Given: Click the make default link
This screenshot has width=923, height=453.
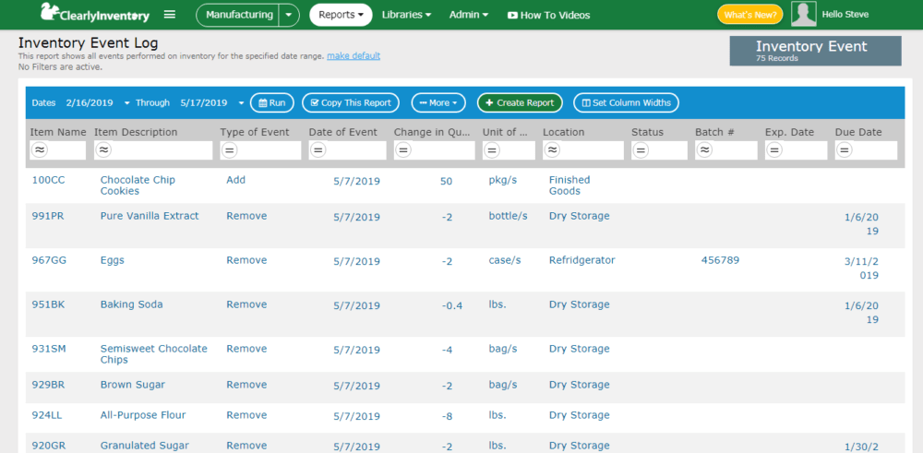Looking at the screenshot, I should [x=354, y=56].
